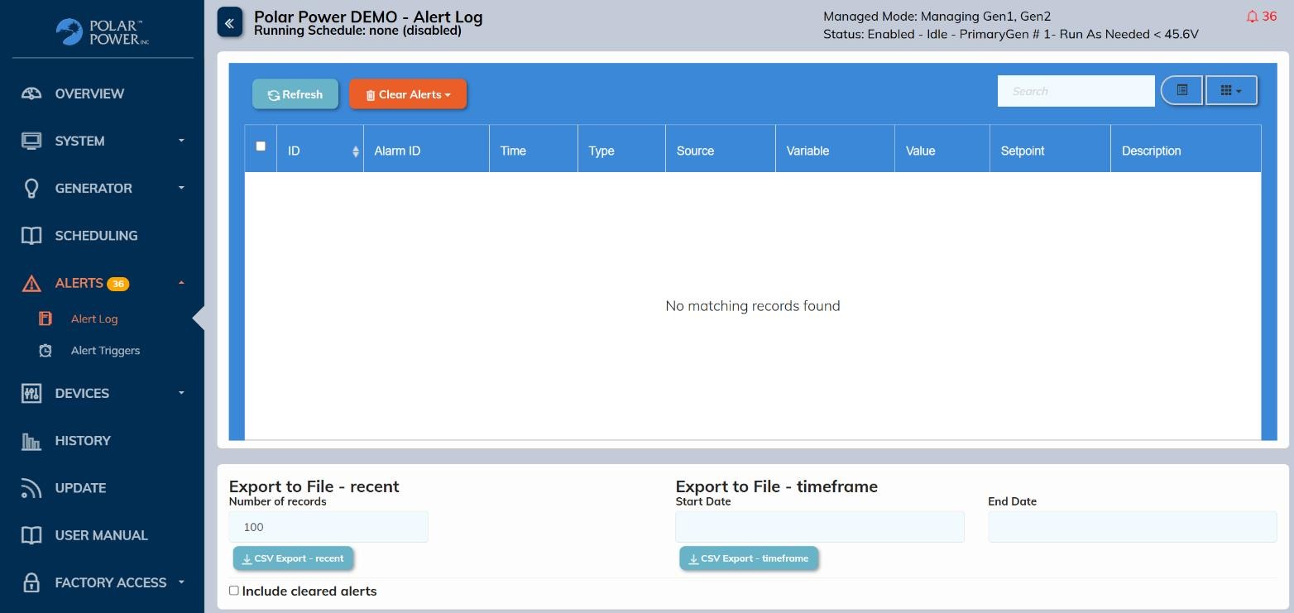
Task: Click the red bell notification icon
Action: click(1252, 17)
